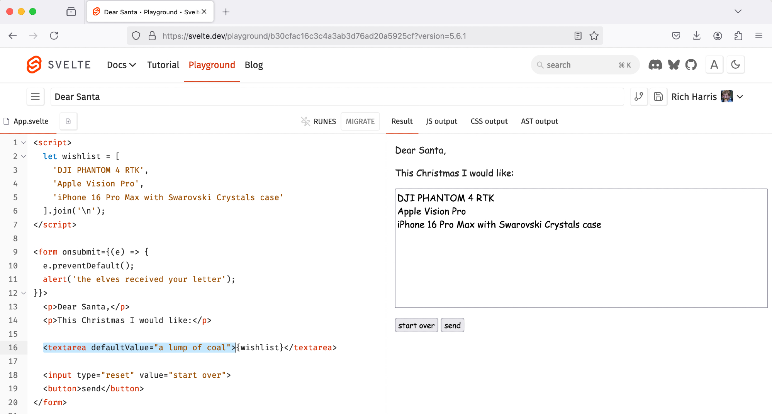The image size is (772, 414).
Task: Click the fork playground icon
Action: coord(639,97)
